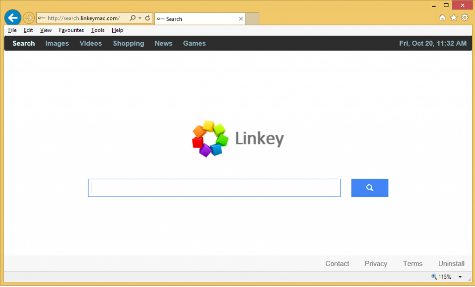Image resolution: width=475 pixels, height=287 pixels.
Task: Open the Favourites menu
Action: (71, 30)
